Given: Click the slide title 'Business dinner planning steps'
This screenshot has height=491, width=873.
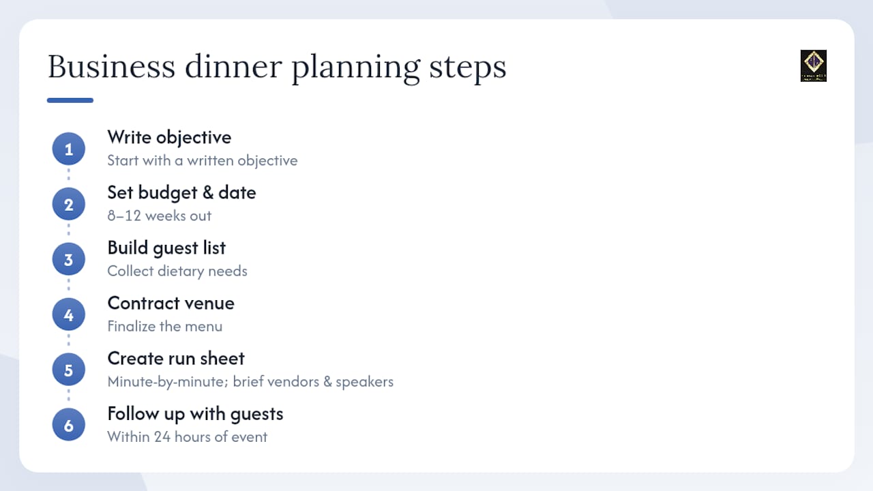Looking at the screenshot, I should (x=277, y=67).
